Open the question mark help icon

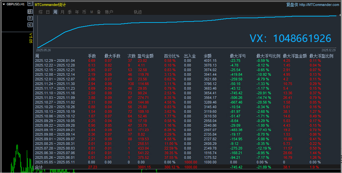point(30,18)
